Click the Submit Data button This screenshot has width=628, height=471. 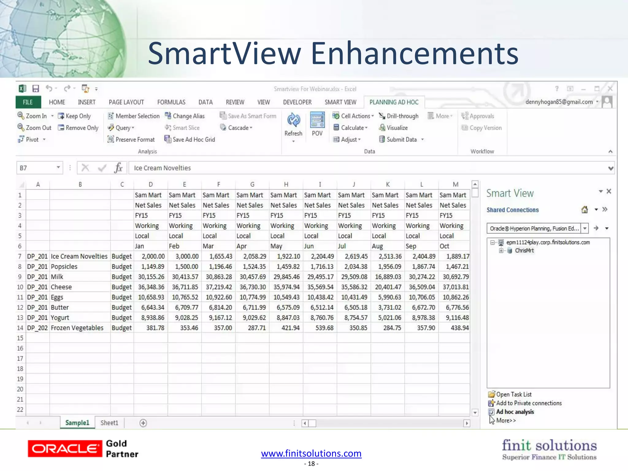pyautogui.click(x=398, y=140)
